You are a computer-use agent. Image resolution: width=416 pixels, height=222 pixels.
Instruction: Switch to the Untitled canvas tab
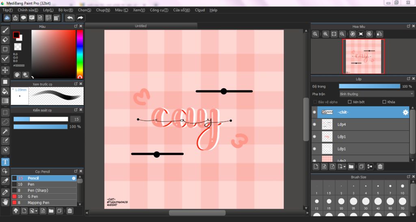pos(141,26)
